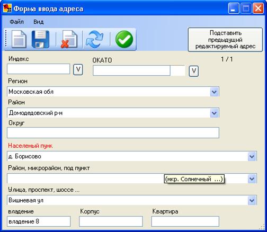Delete the record via the red X document icon
Image resolution: width=267 pixels, height=232 pixels.
(69, 39)
